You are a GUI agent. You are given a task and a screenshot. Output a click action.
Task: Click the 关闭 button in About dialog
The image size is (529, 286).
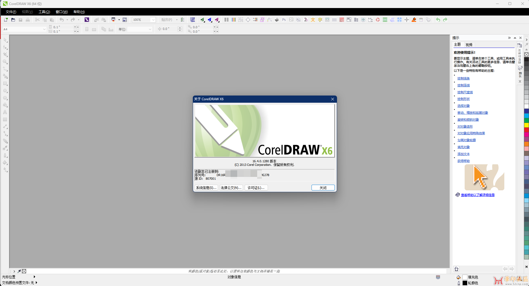click(x=323, y=188)
